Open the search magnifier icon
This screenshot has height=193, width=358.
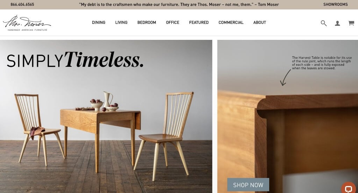coord(323,23)
